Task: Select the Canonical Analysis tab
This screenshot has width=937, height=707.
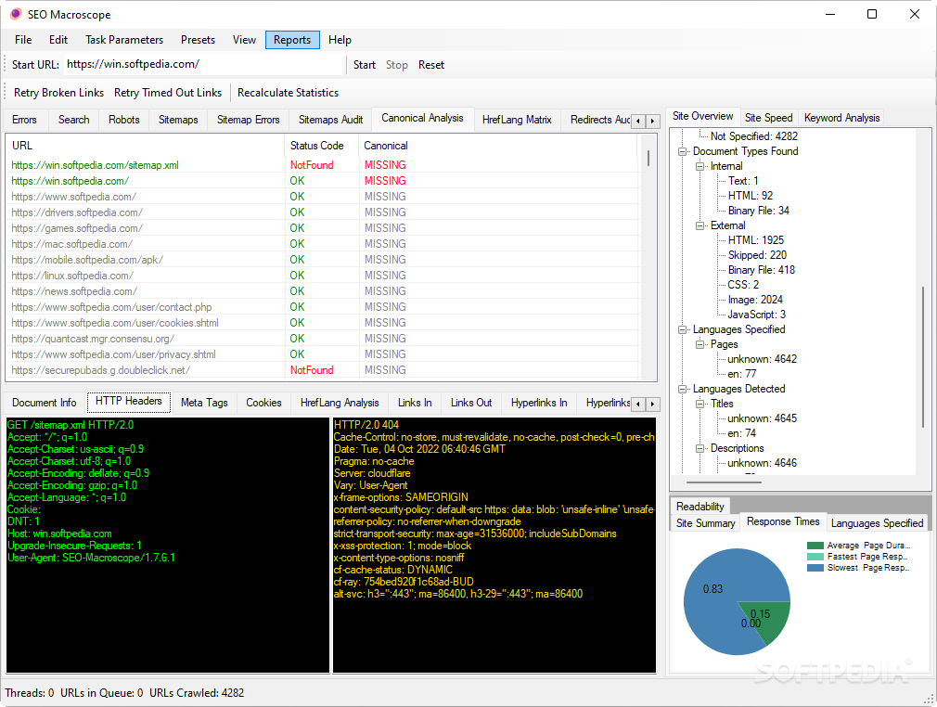Action: (422, 119)
